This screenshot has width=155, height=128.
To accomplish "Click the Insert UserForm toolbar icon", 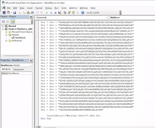I will coord(8,13).
